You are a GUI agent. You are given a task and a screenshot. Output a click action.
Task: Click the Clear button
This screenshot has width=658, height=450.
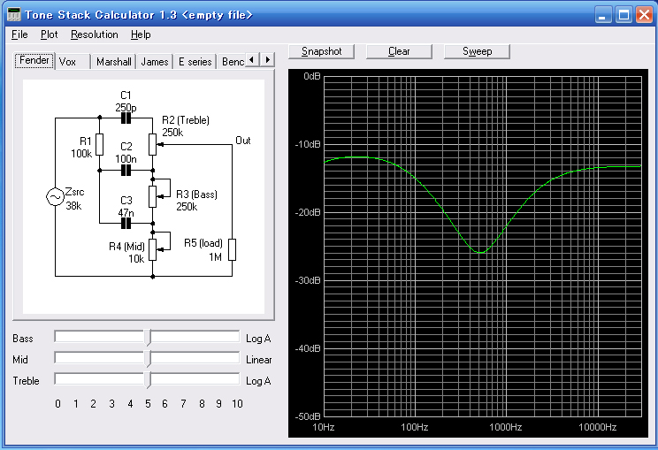pos(399,51)
